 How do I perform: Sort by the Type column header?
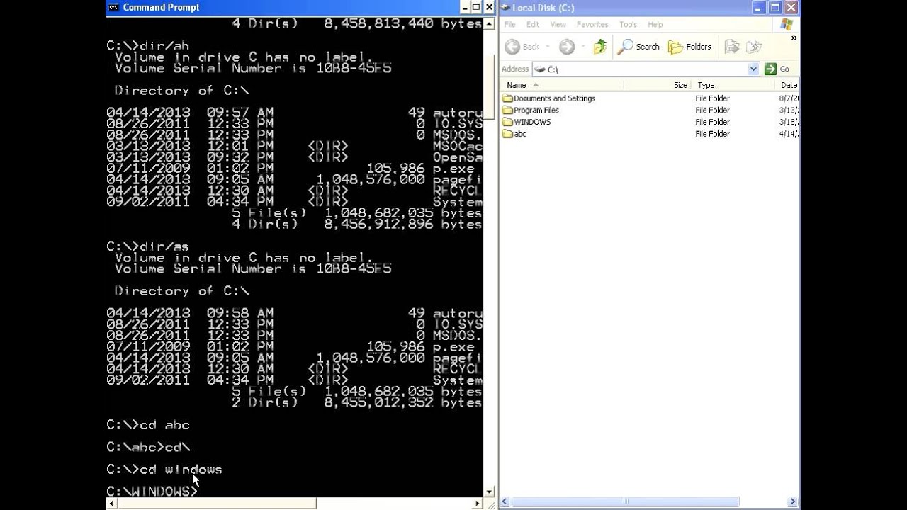733,85
